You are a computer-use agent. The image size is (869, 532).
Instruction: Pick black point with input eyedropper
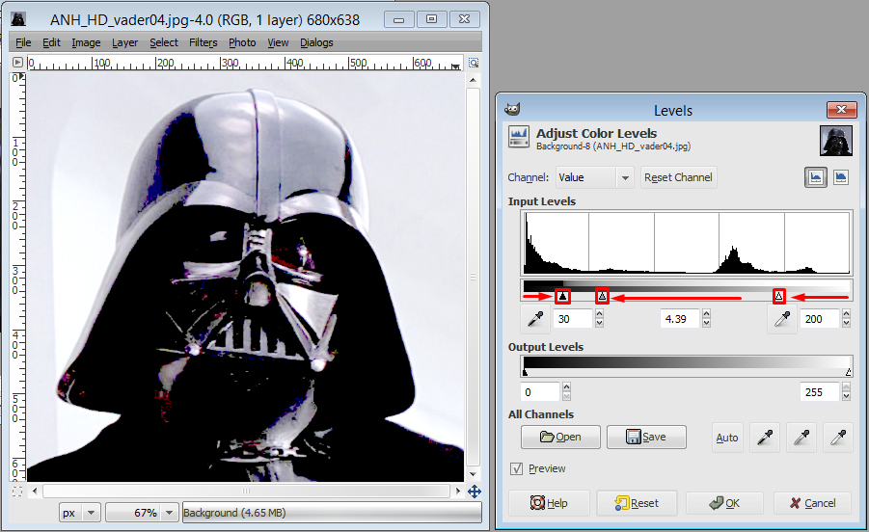tap(535, 319)
